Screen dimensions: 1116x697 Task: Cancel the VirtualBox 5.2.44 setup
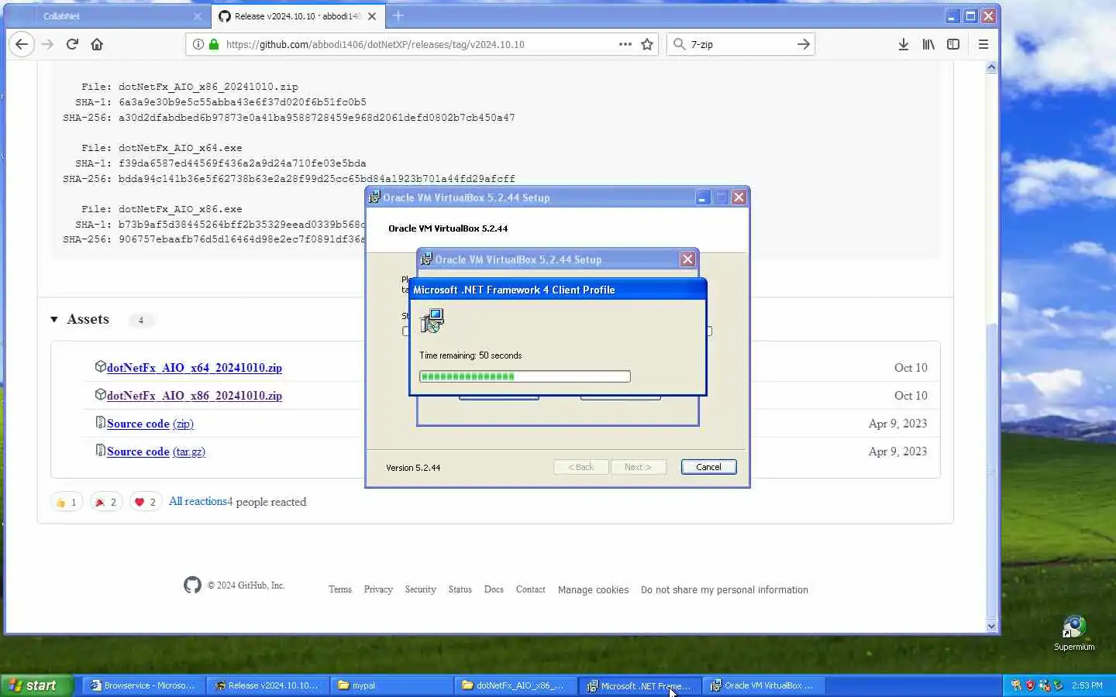point(708,467)
